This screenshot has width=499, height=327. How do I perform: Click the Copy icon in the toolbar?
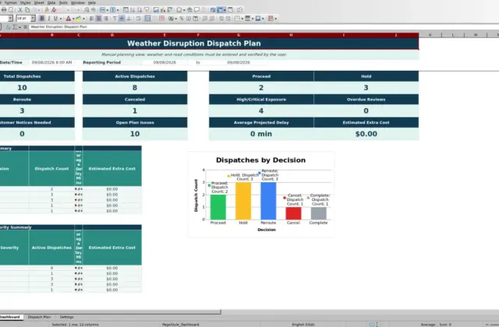point(27,10)
